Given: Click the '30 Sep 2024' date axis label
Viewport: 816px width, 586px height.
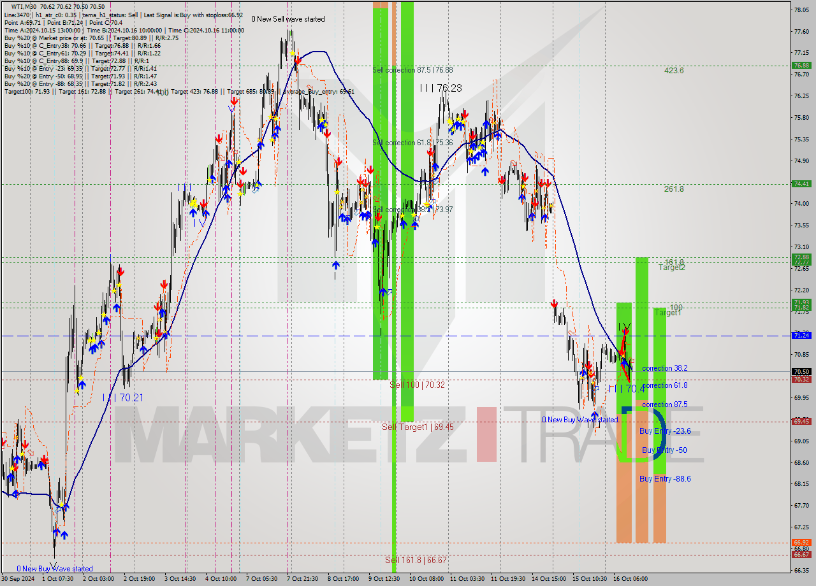Looking at the screenshot, I should pyautogui.click(x=18, y=579).
